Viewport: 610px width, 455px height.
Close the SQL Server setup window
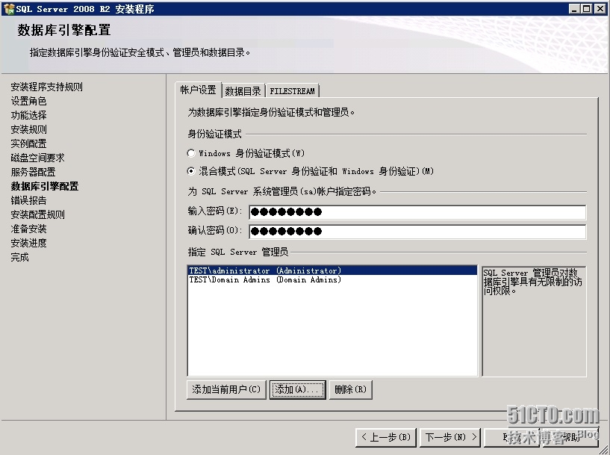(x=600, y=8)
